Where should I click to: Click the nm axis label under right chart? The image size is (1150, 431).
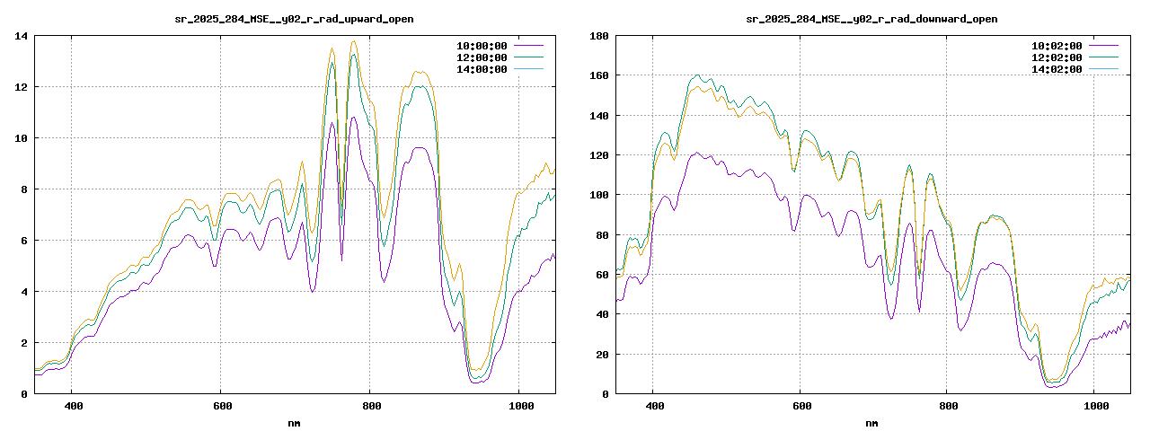[x=871, y=422]
